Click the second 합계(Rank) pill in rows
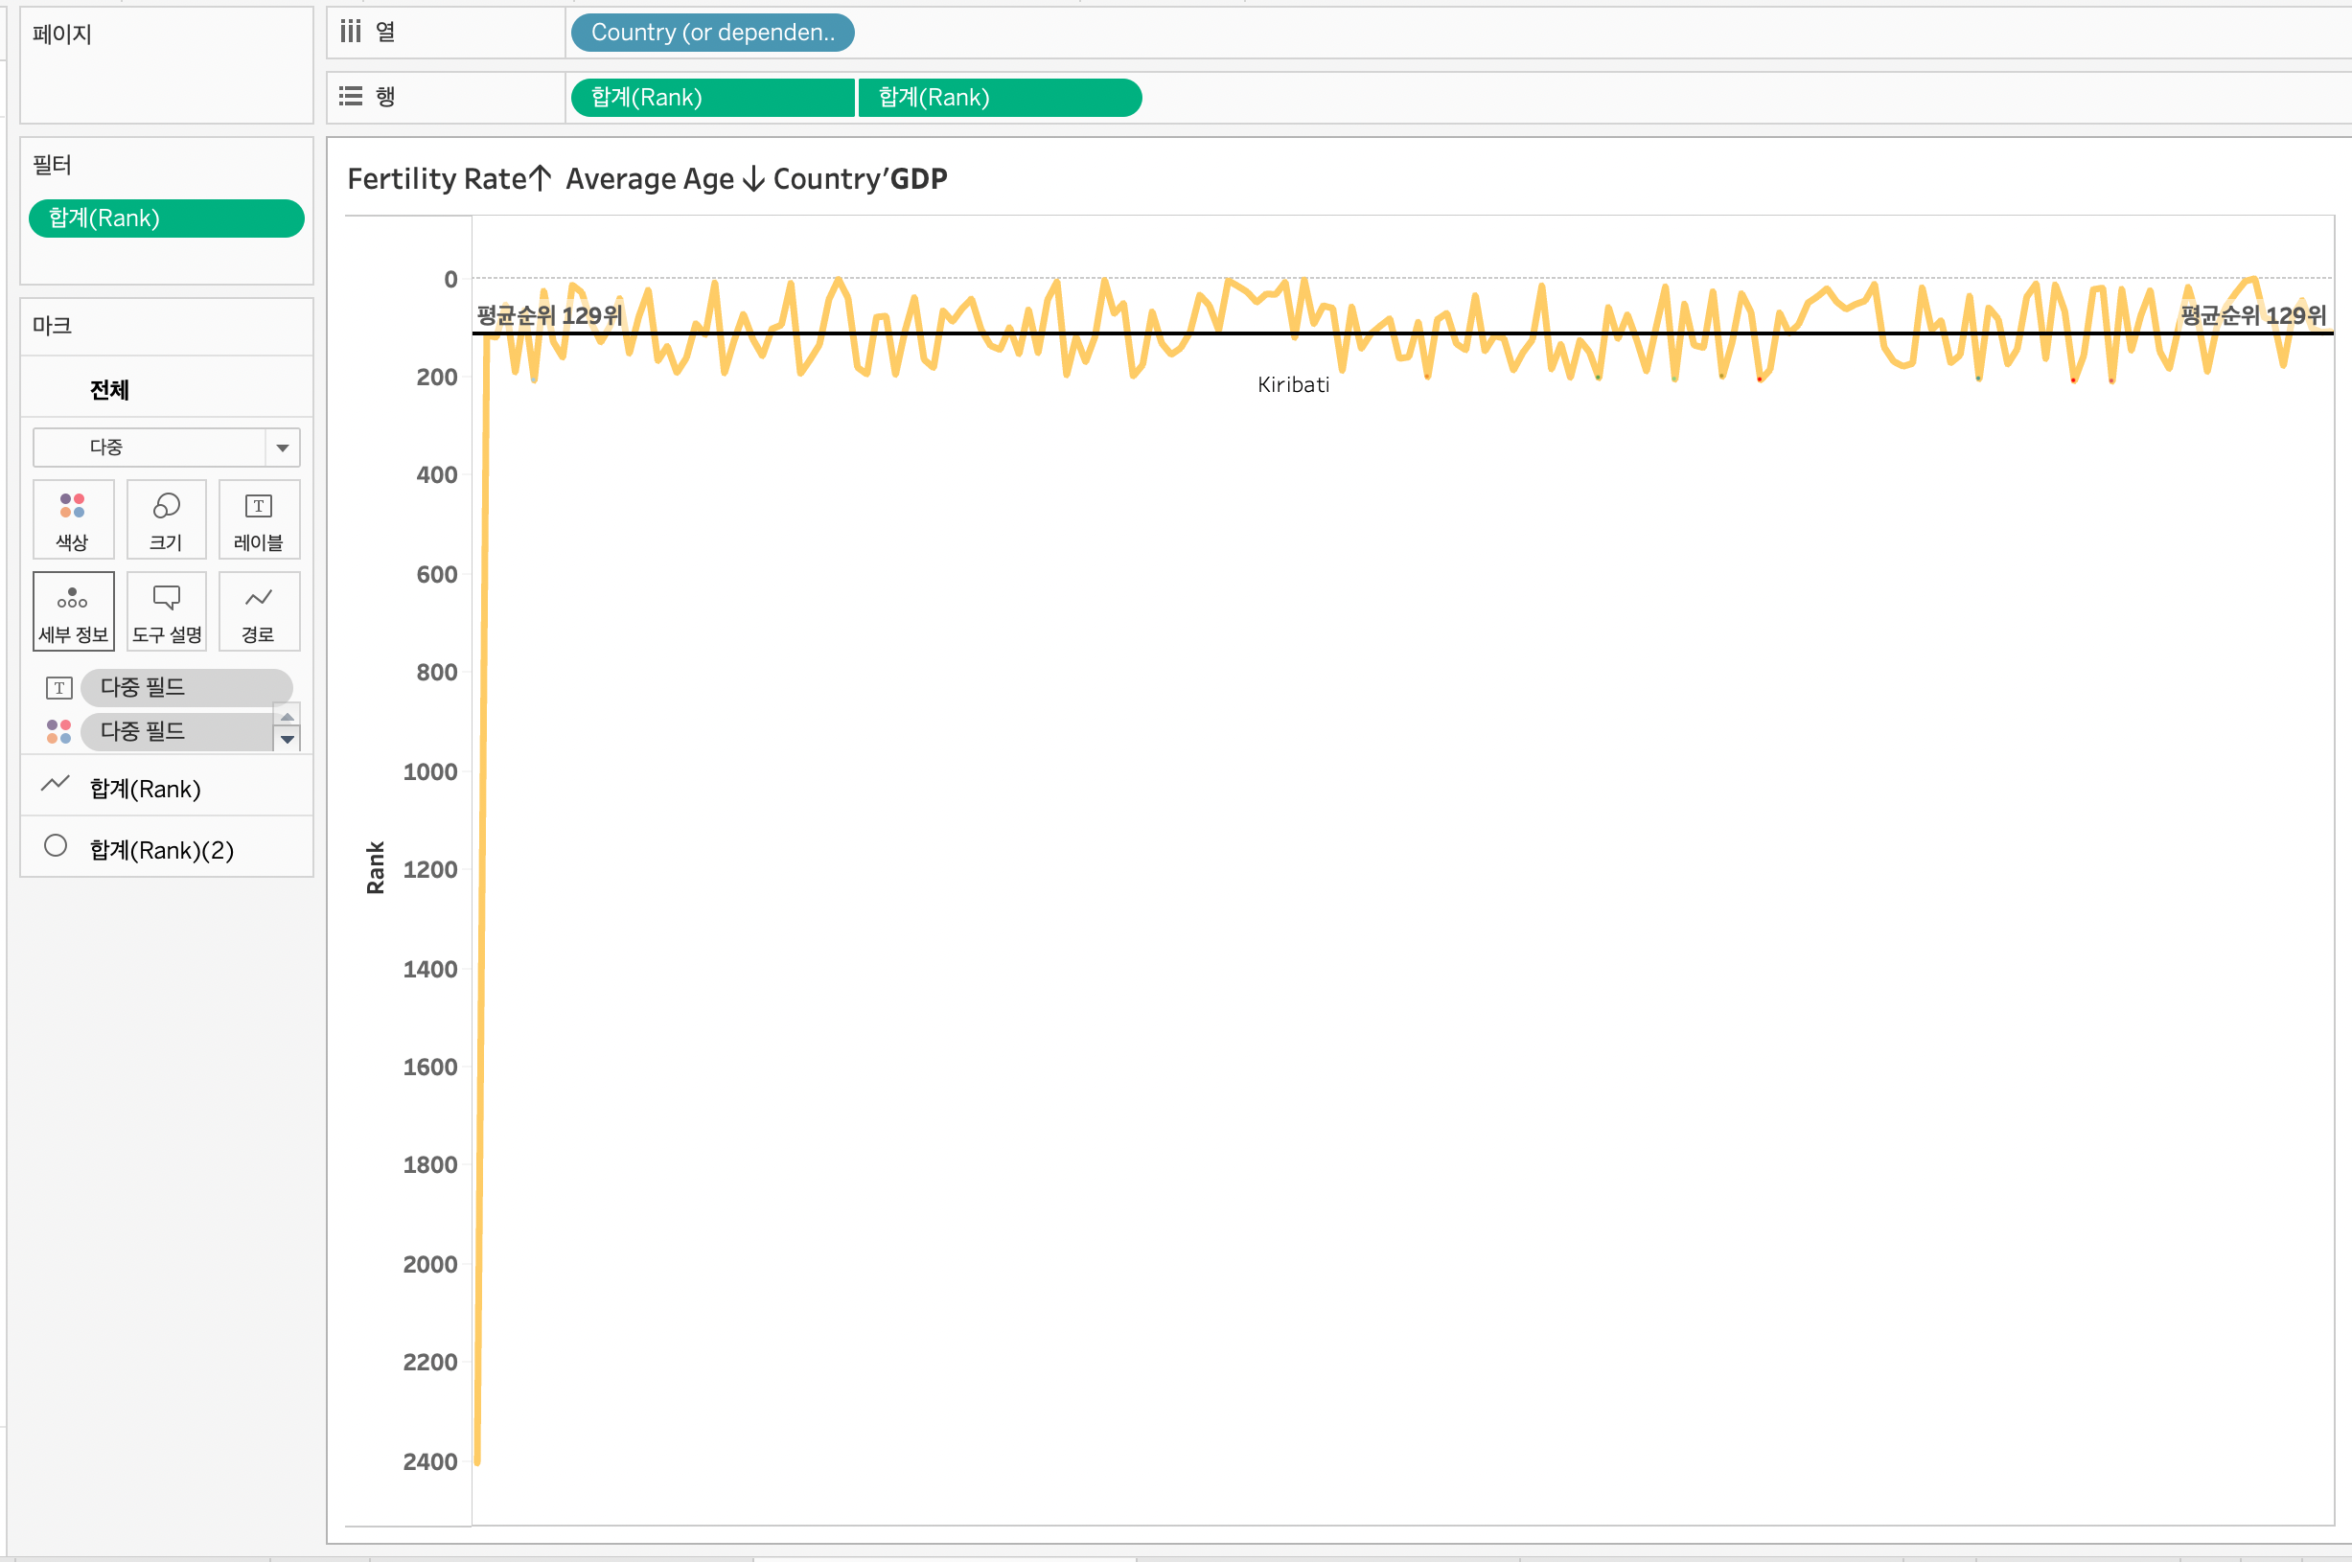2352x1562 pixels. [1000, 98]
